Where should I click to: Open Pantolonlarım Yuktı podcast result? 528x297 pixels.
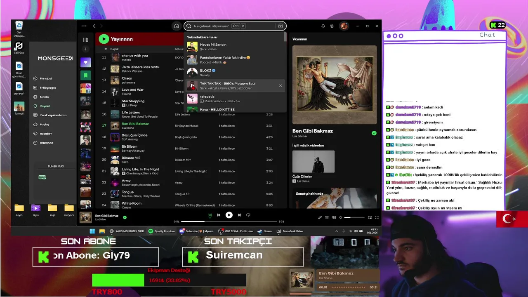[x=234, y=60]
